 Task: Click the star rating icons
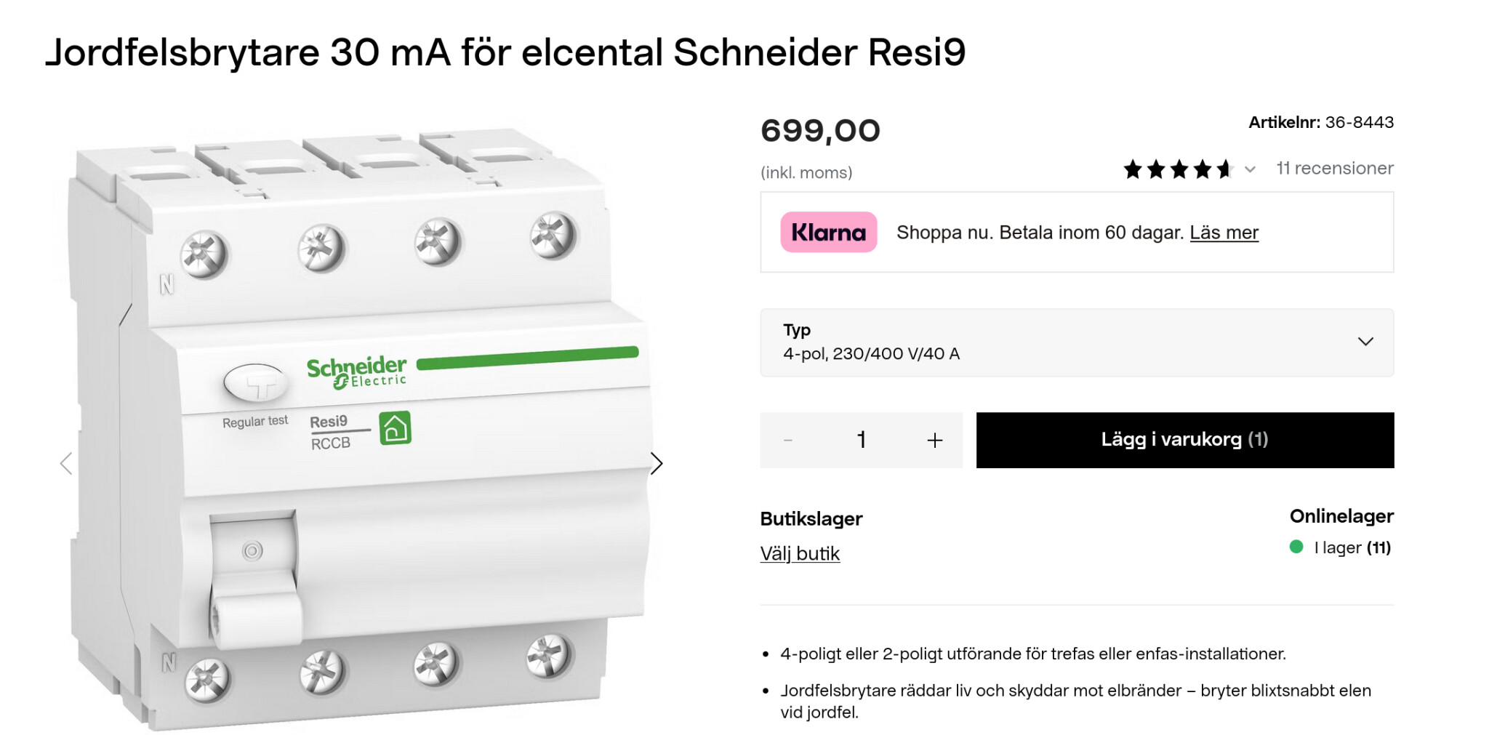pos(1178,169)
